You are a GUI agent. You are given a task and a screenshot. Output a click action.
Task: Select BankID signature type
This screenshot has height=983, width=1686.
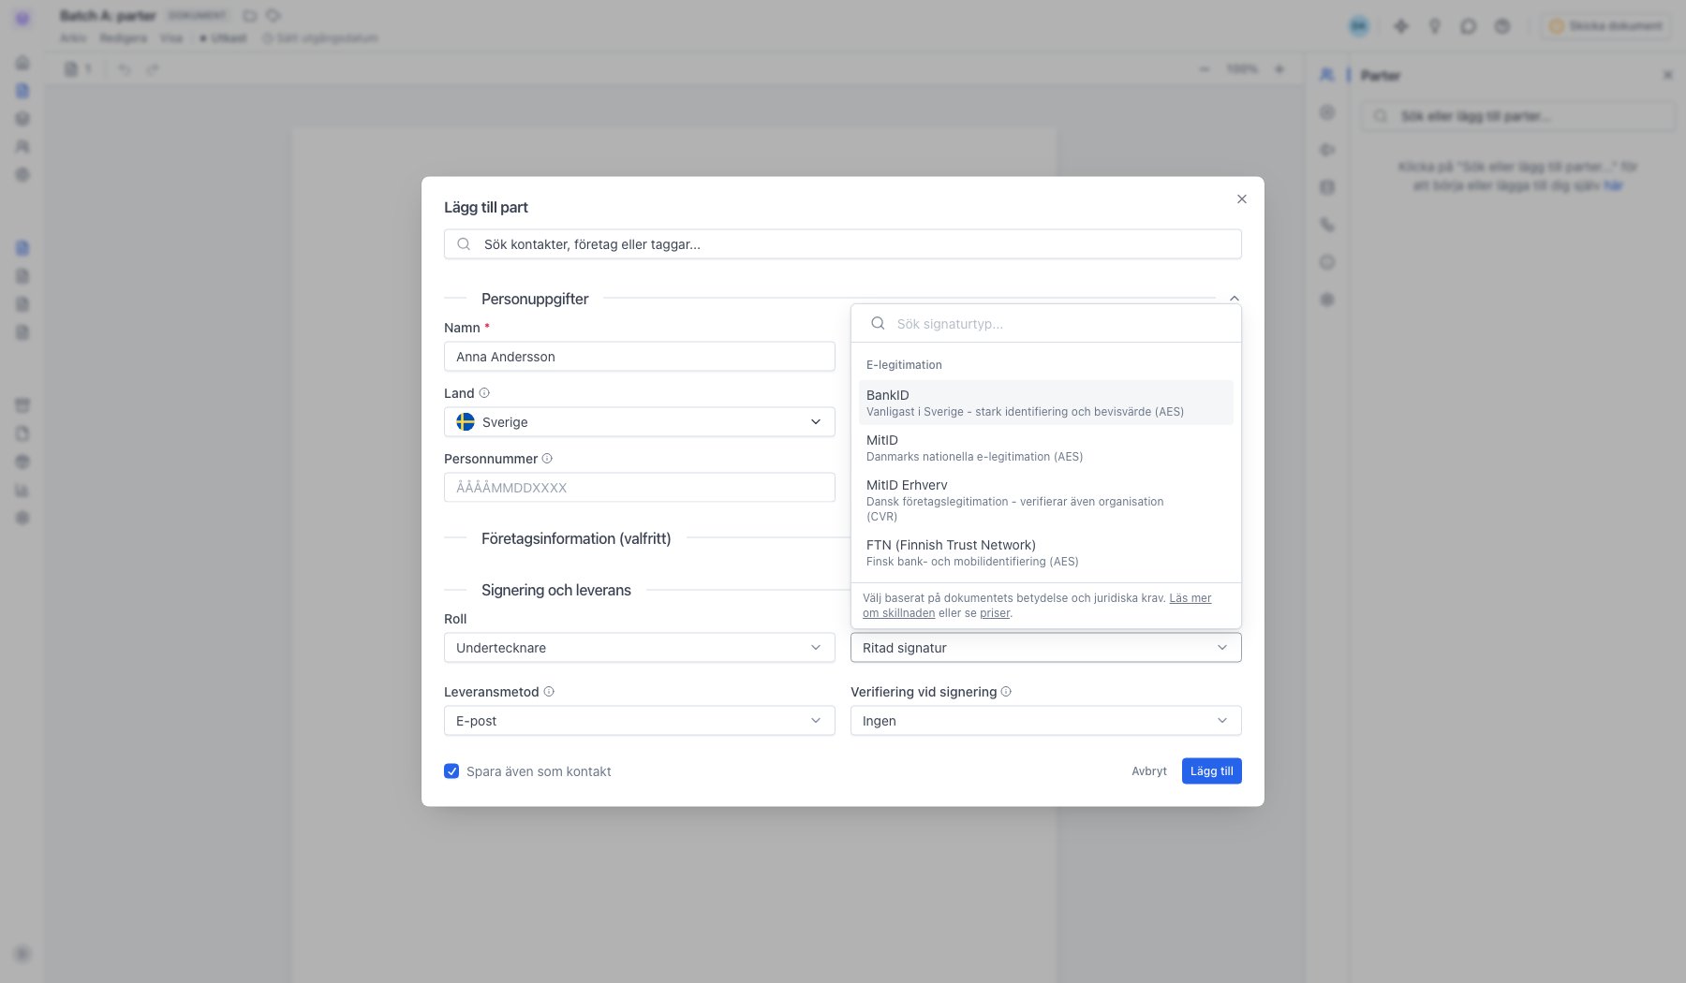pos(1046,403)
